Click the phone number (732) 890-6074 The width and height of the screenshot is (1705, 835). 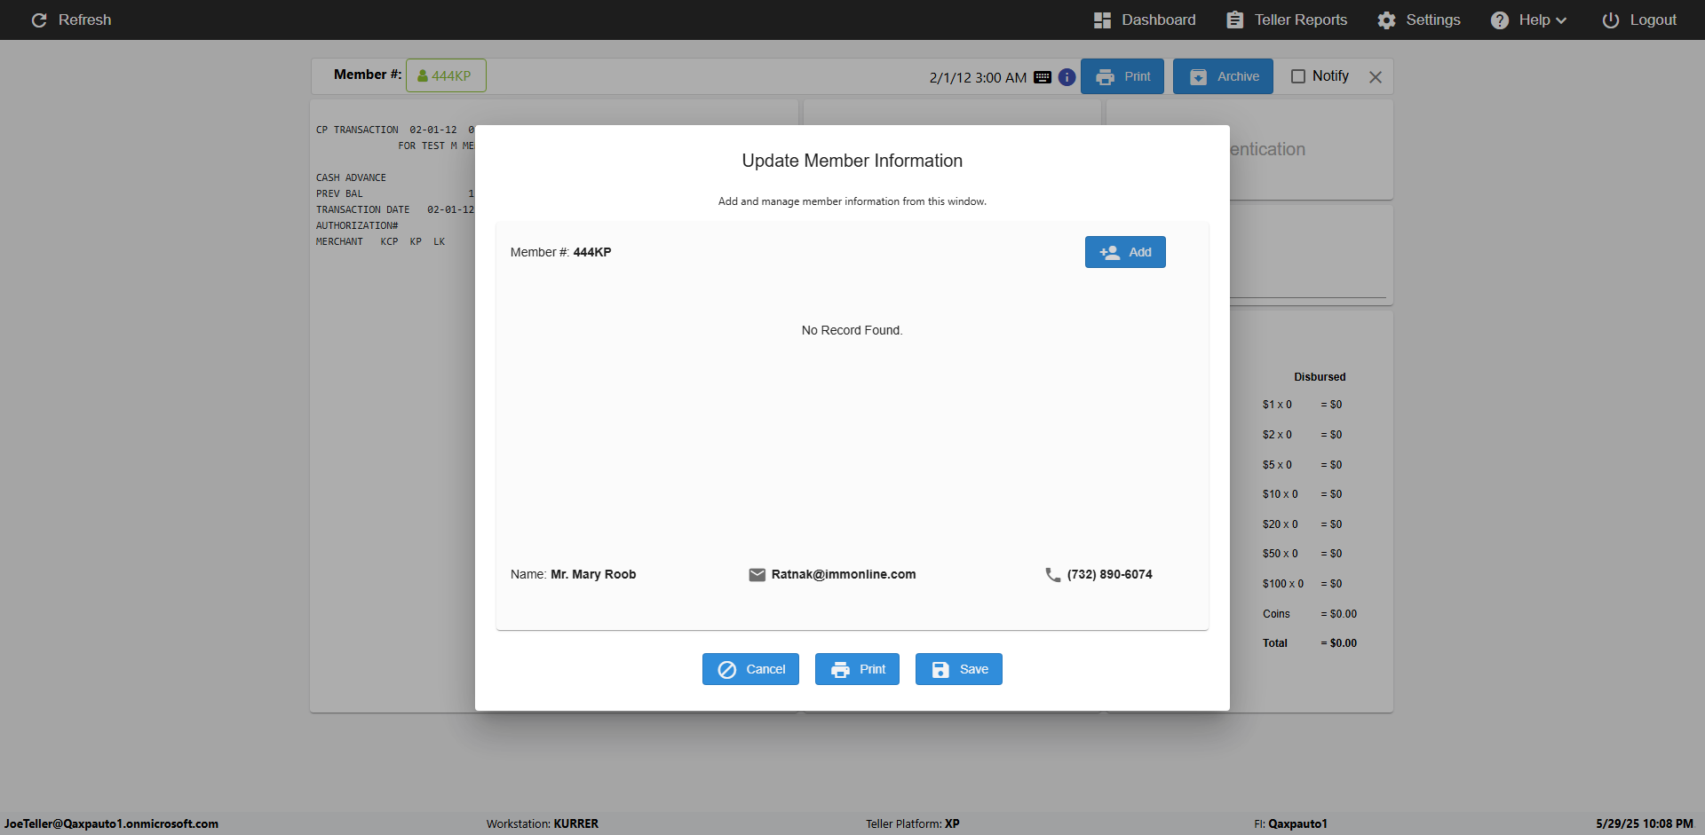coord(1110,574)
